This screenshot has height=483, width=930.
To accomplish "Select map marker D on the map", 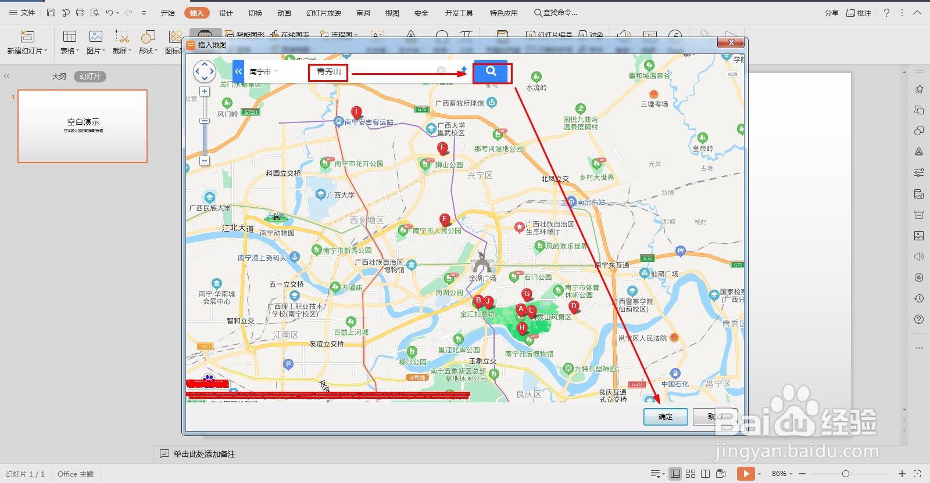I will click(x=574, y=307).
